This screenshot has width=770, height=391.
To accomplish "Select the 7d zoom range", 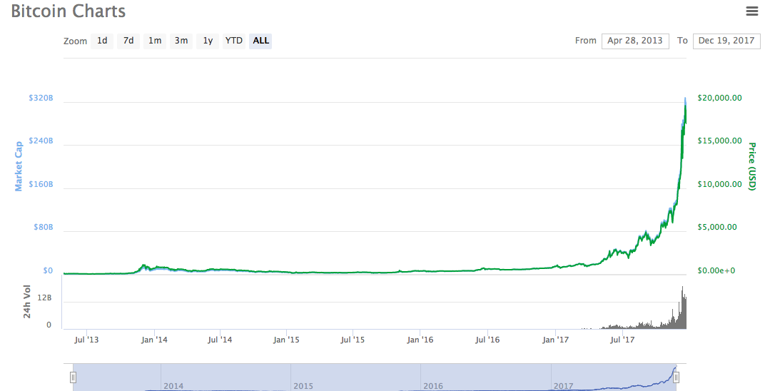I will point(128,41).
